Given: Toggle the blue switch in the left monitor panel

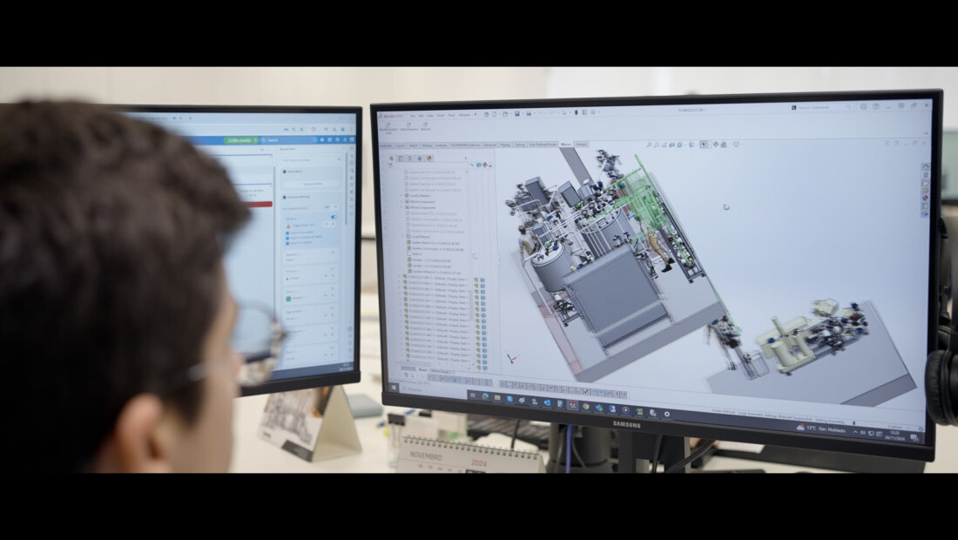Looking at the screenshot, I should tap(333, 217).
